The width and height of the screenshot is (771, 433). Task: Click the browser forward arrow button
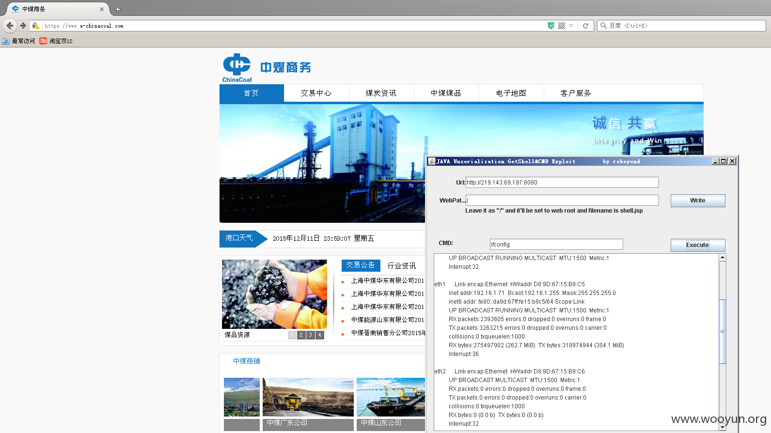pos(23,26)
